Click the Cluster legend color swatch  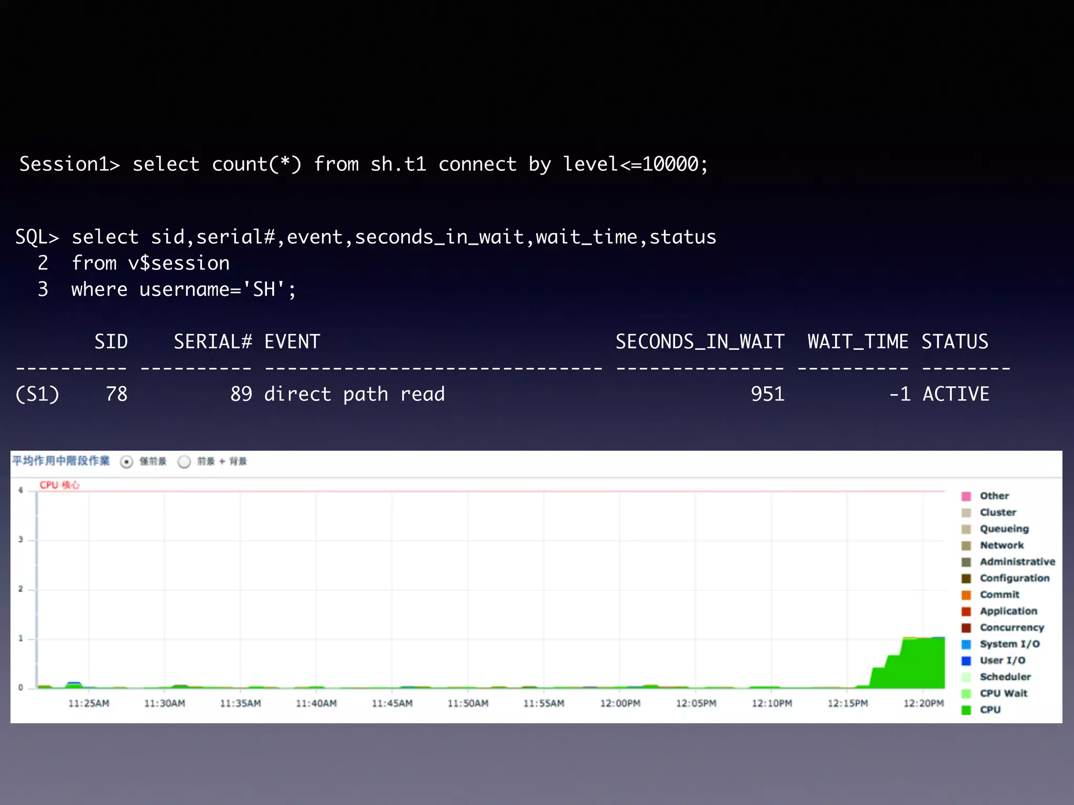tap(966, 513)
